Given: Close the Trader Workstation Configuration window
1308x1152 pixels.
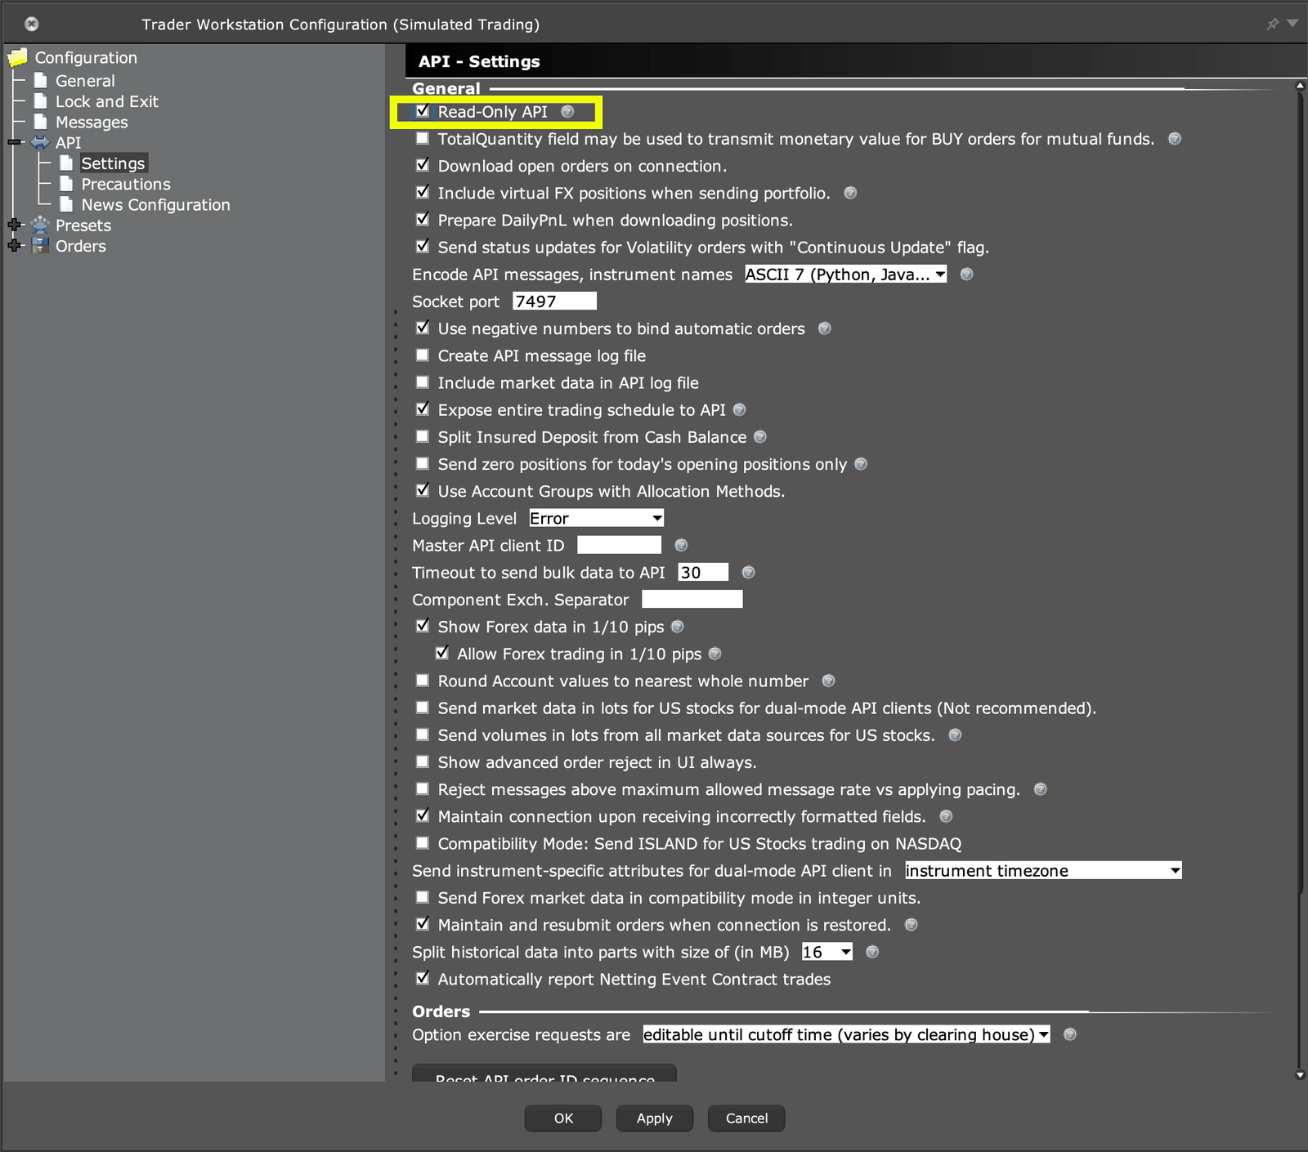Looking at the screenshot, I should pos(32,24).
